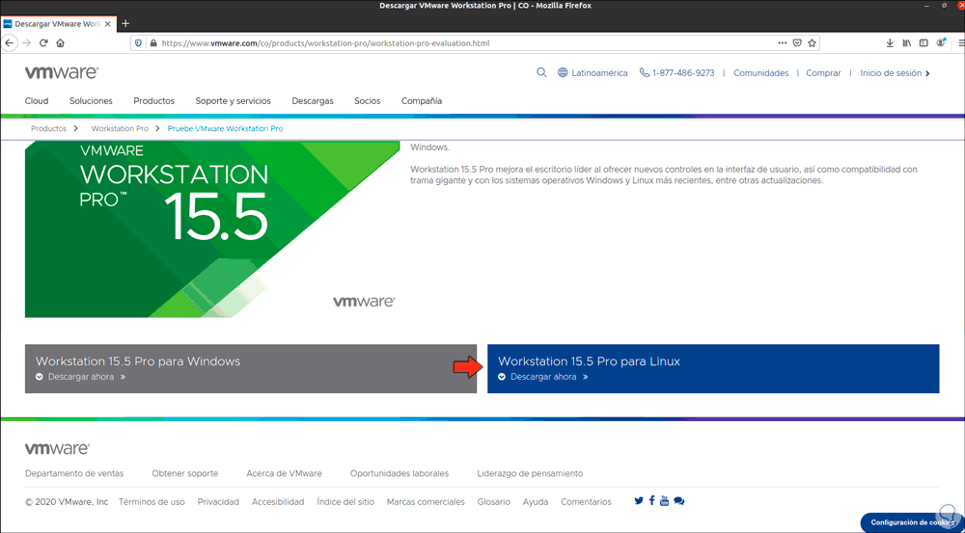Open the Productos navigation menu

[153, 101]
